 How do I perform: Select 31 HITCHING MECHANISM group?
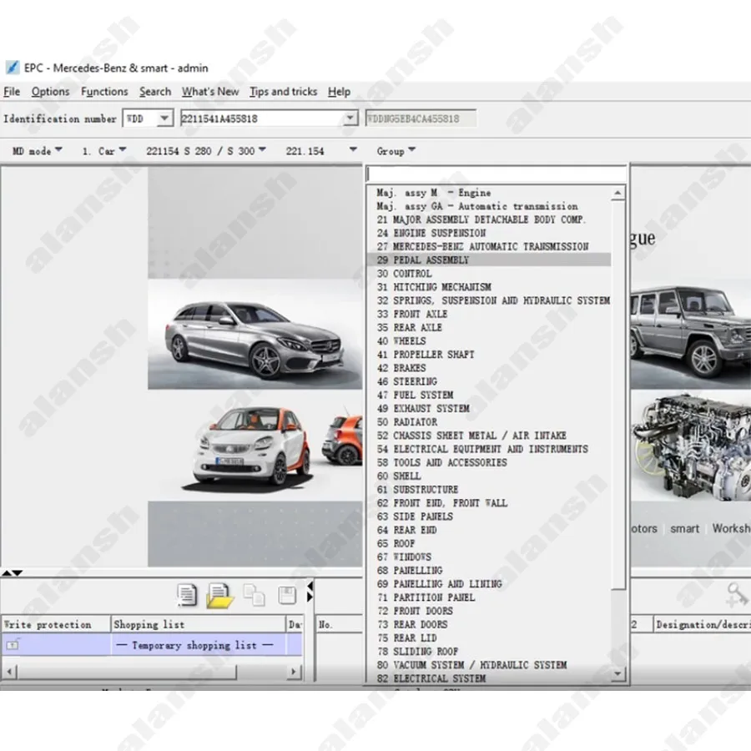pos(489,287)
